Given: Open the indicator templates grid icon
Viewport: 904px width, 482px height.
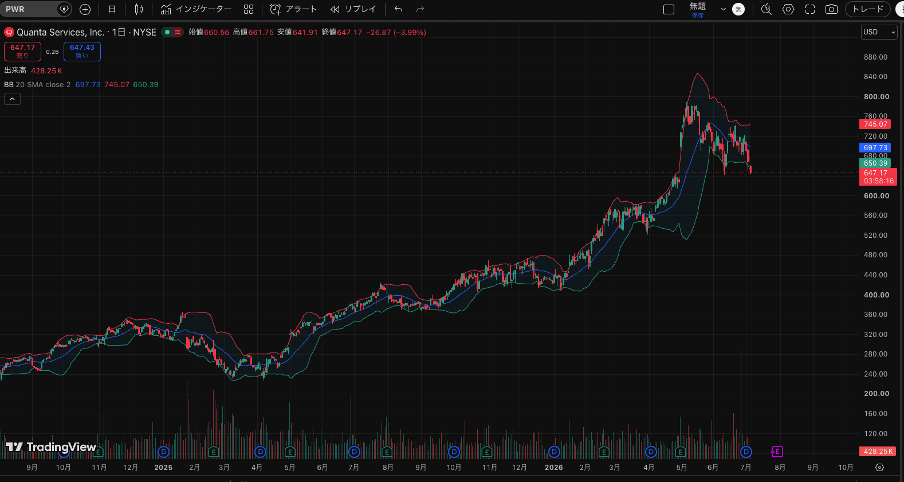Looking at the screenshot, I should 249,9.
